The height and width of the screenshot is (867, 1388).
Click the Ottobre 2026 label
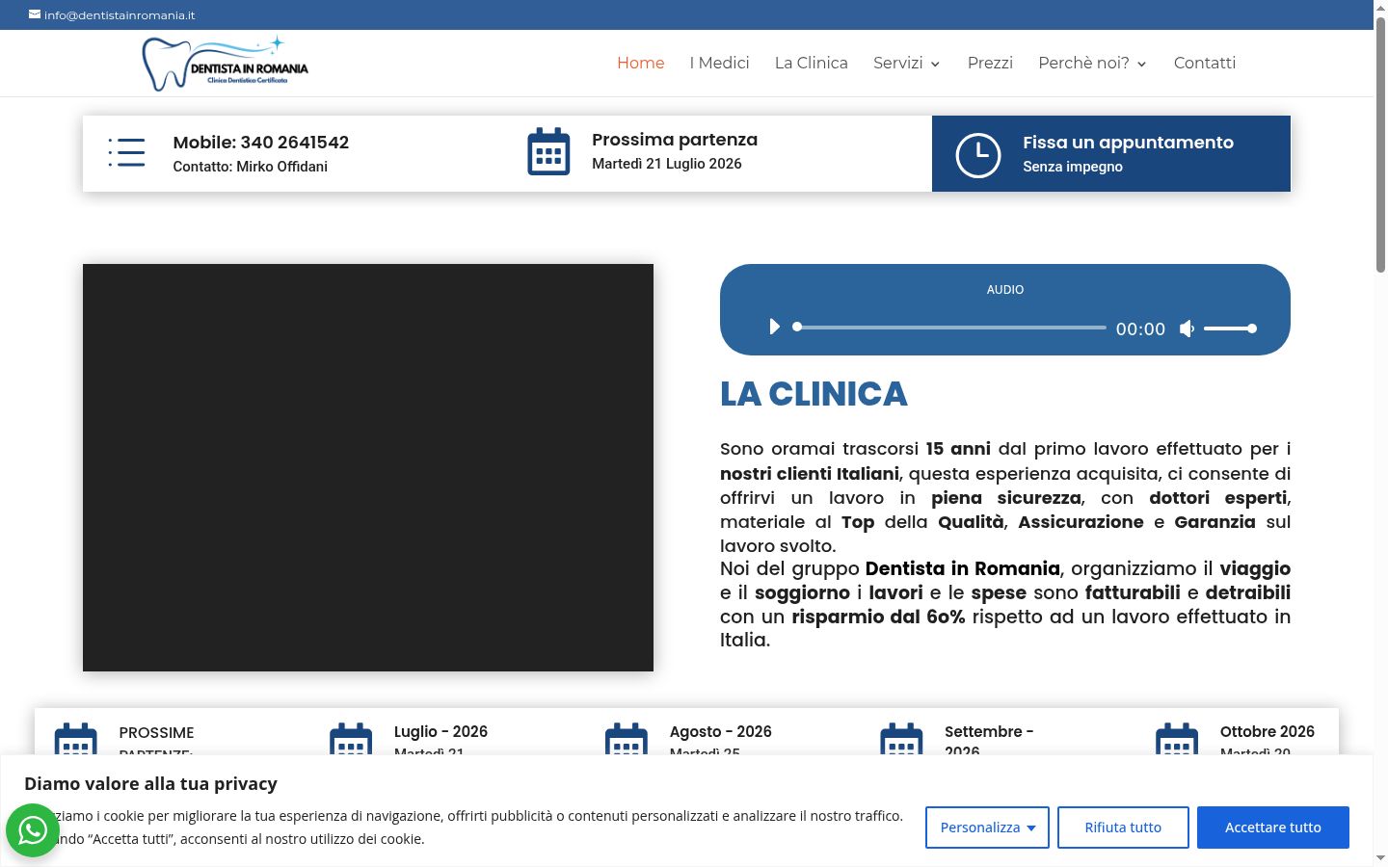tap(1268, 732)
